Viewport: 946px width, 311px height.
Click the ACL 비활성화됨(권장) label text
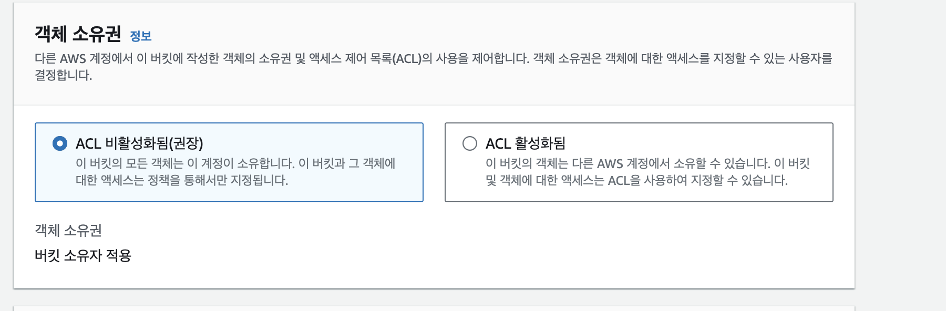click(139, 143)
